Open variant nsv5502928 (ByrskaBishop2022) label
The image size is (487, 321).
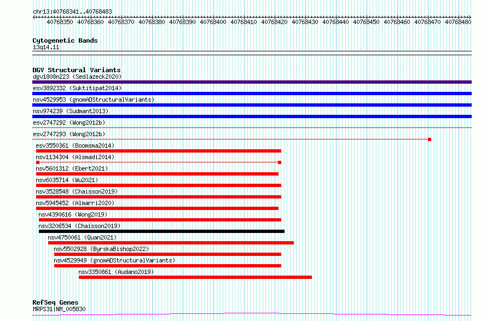click(101, 249)
